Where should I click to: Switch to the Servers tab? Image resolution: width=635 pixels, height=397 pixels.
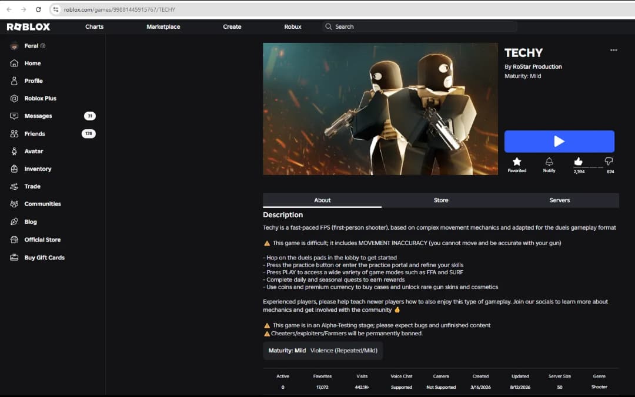(x=560, y=200)
